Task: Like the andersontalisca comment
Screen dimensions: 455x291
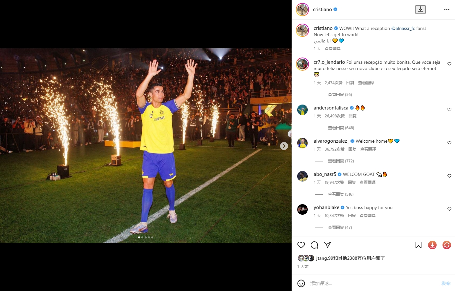Action: point(449,109)
